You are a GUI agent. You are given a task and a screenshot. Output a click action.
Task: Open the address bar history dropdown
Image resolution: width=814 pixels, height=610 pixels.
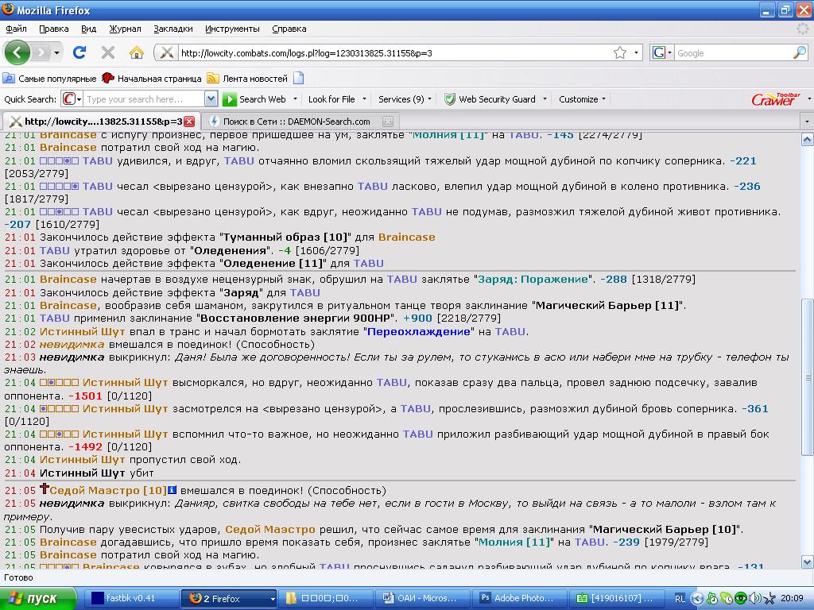[x=636, y=53]
